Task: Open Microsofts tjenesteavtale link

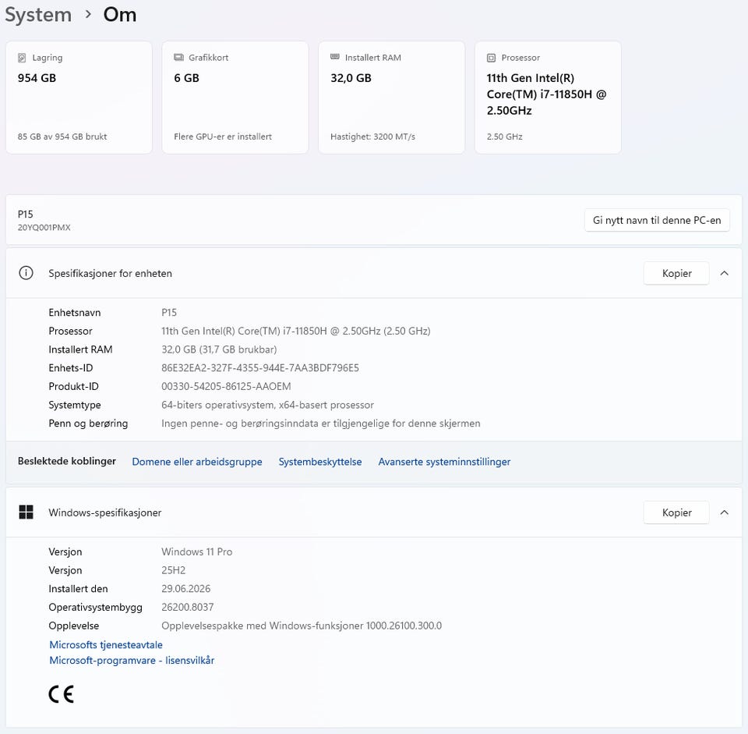Action: coord(106,645)
